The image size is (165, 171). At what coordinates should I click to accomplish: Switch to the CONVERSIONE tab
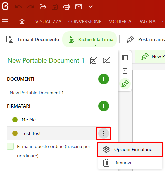coord(85,22)
